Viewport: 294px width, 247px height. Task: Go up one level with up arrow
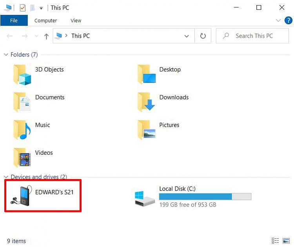point(46,36)
